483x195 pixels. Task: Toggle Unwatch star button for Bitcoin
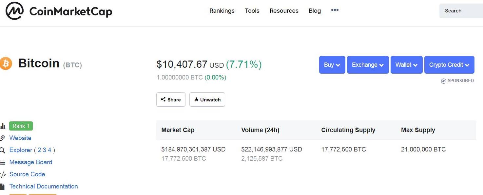point(207,99)
